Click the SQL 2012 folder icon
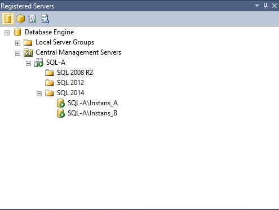Image resolution: width=279 pixels, height=210 pixels. 50,83
